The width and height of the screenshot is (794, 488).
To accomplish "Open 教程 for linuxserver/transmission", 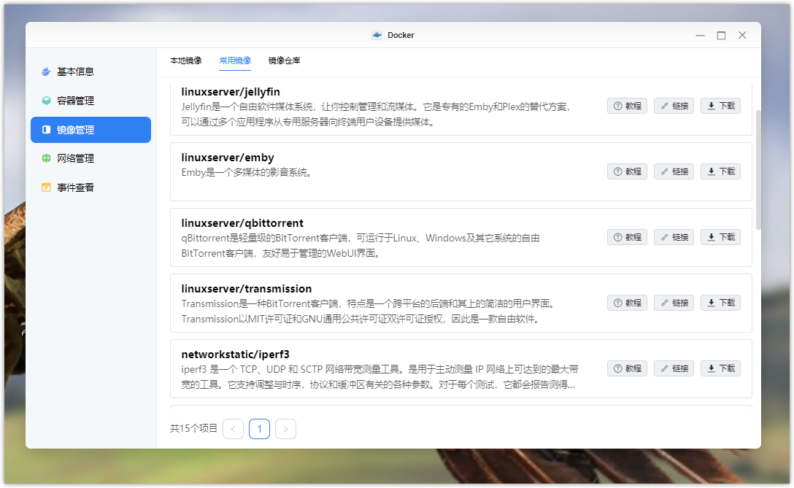I will [x=628, y=303].
